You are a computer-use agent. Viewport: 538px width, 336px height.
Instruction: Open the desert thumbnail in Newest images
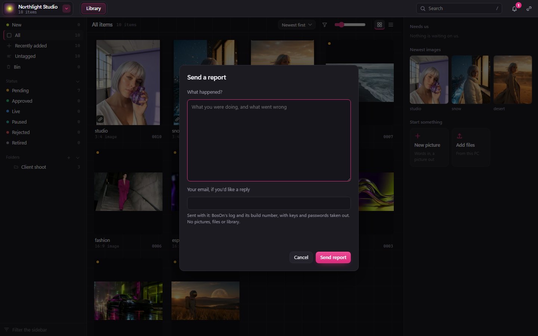[513, 80]
